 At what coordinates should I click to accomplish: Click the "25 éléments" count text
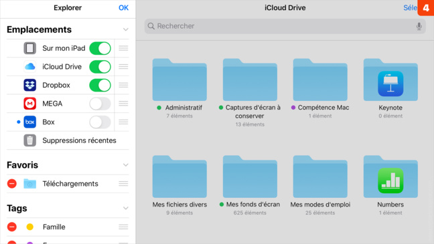[320, 213]
